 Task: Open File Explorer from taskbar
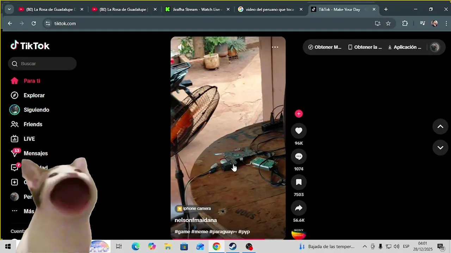168,247
